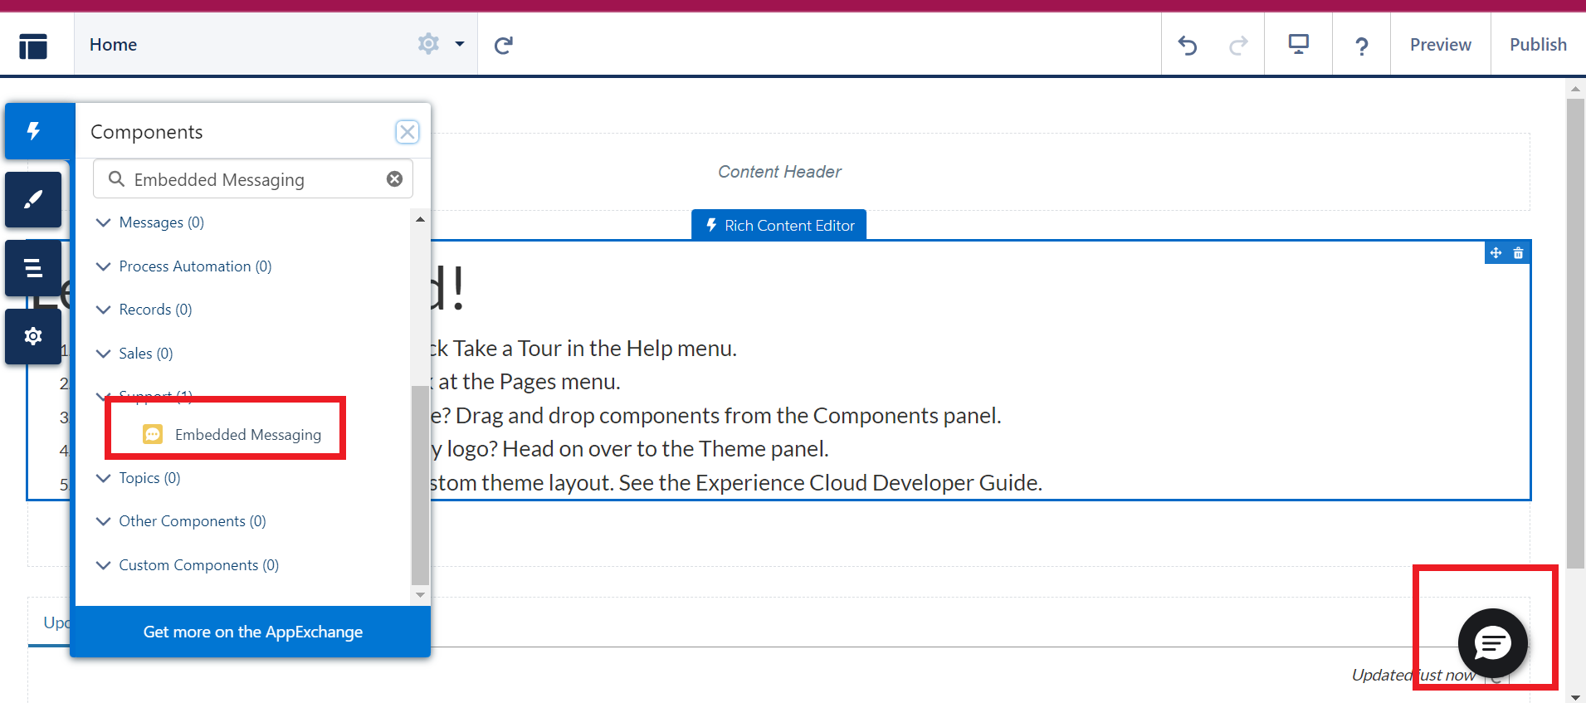
Task: Click into the component search field
Action: coord(252,179)
